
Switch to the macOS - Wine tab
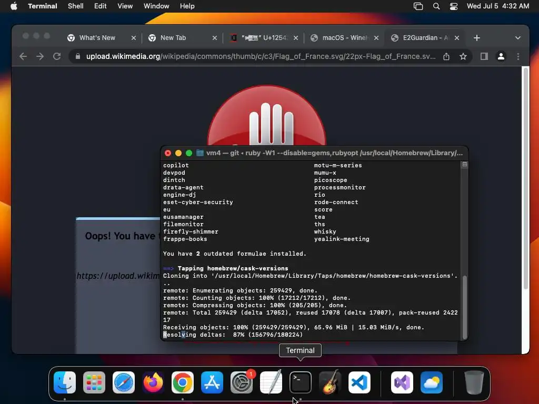[345, 38]
